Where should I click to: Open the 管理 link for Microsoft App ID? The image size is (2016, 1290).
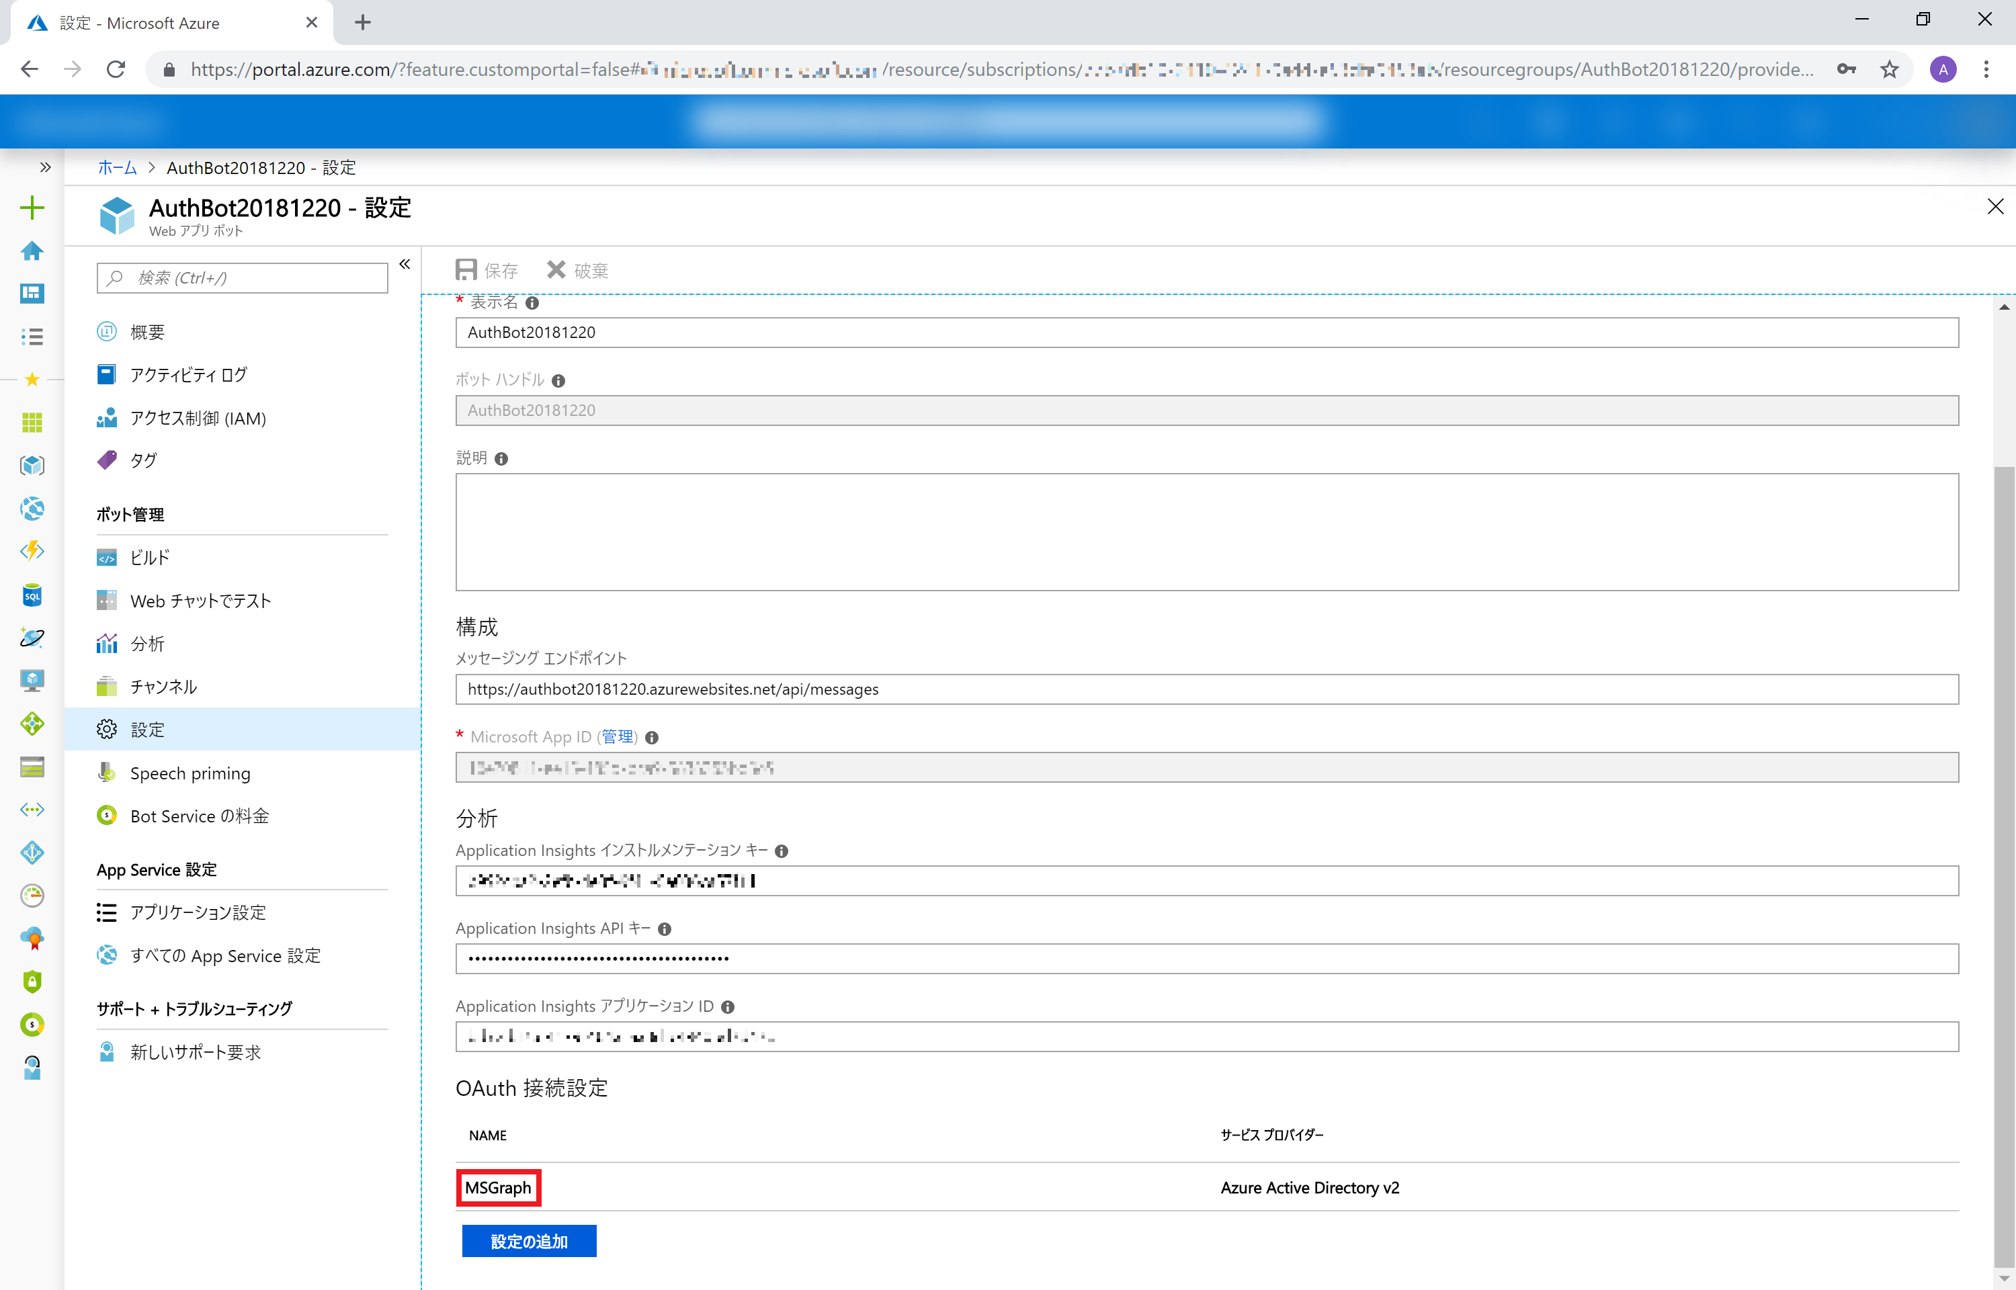pos(618,737)
